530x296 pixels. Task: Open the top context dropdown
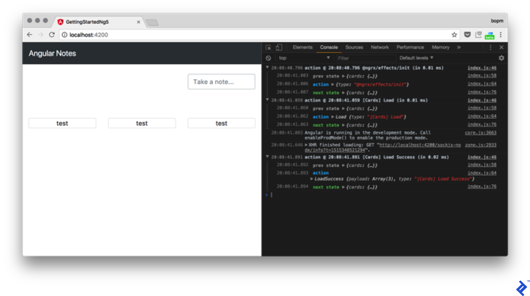click(x=303, y=58)
